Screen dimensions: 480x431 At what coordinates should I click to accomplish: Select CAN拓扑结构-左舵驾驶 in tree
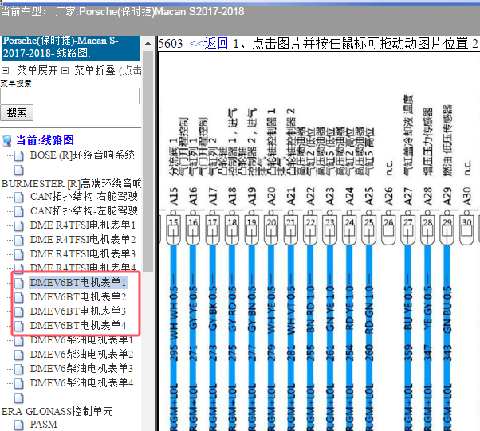point(84,211)
